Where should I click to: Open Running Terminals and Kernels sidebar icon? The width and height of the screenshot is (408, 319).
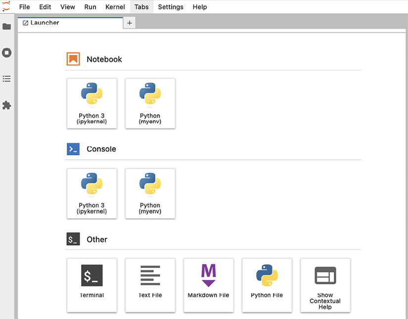[7, 52]
